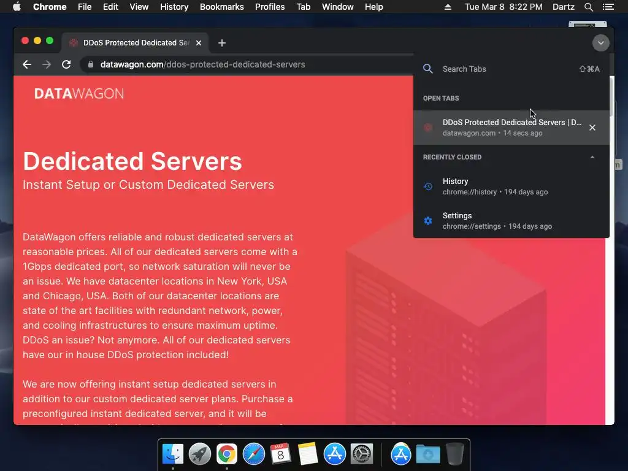Reload the datawagon page

pos(66,64)
